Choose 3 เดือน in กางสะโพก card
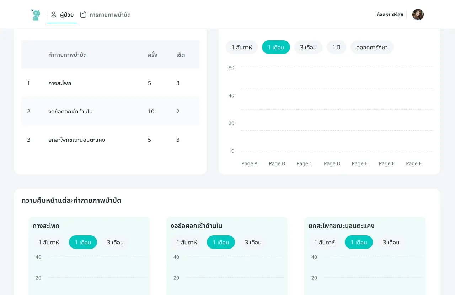455x295 pixels. coord(115,243)
